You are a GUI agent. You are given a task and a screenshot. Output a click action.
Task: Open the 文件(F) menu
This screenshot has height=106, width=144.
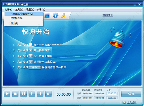point(8,9)
